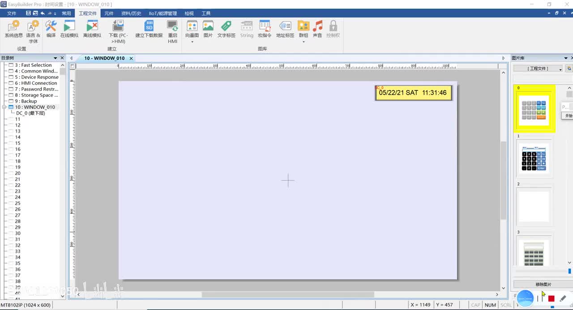
Task: Select picture thumbnail 3 gray keypad
Action: 534,251
